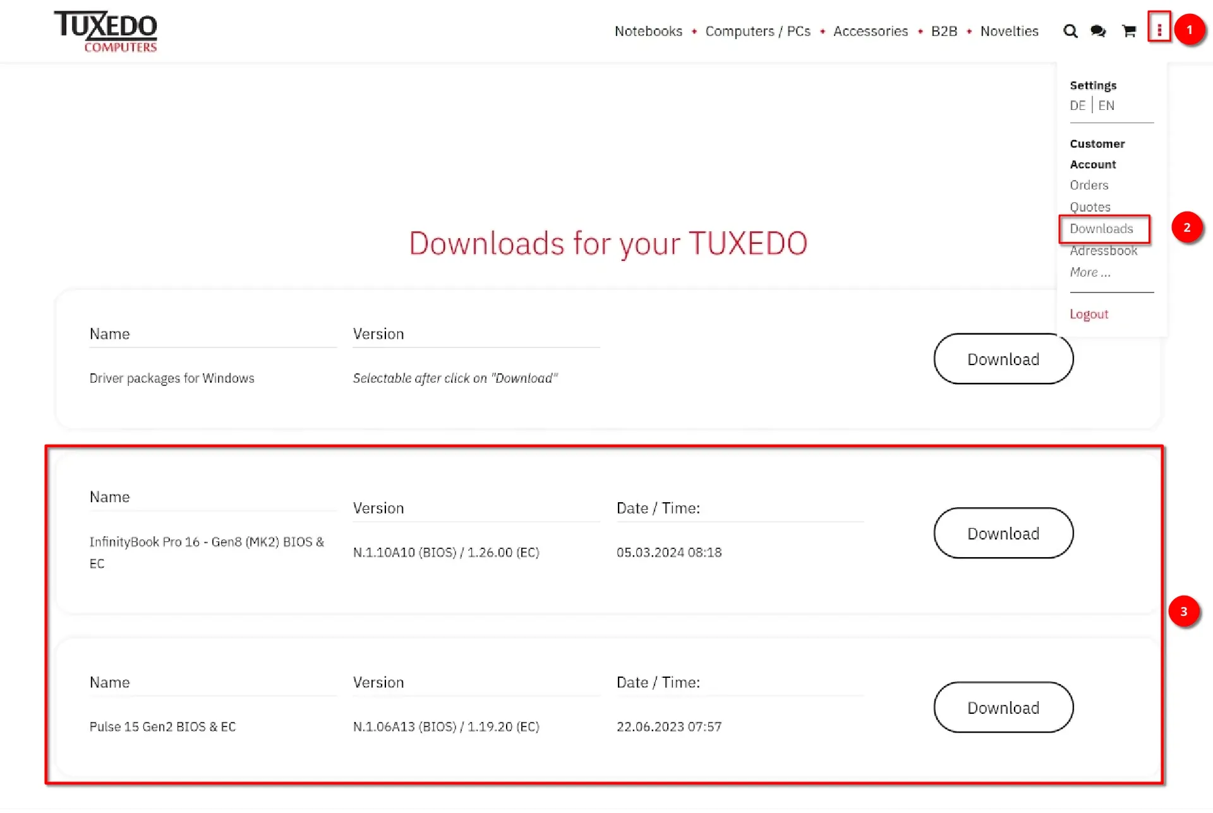Viewport: 1213px width, 813px height.
Task: Open the shopping cart icon
Action: (x=1128, y=31)
